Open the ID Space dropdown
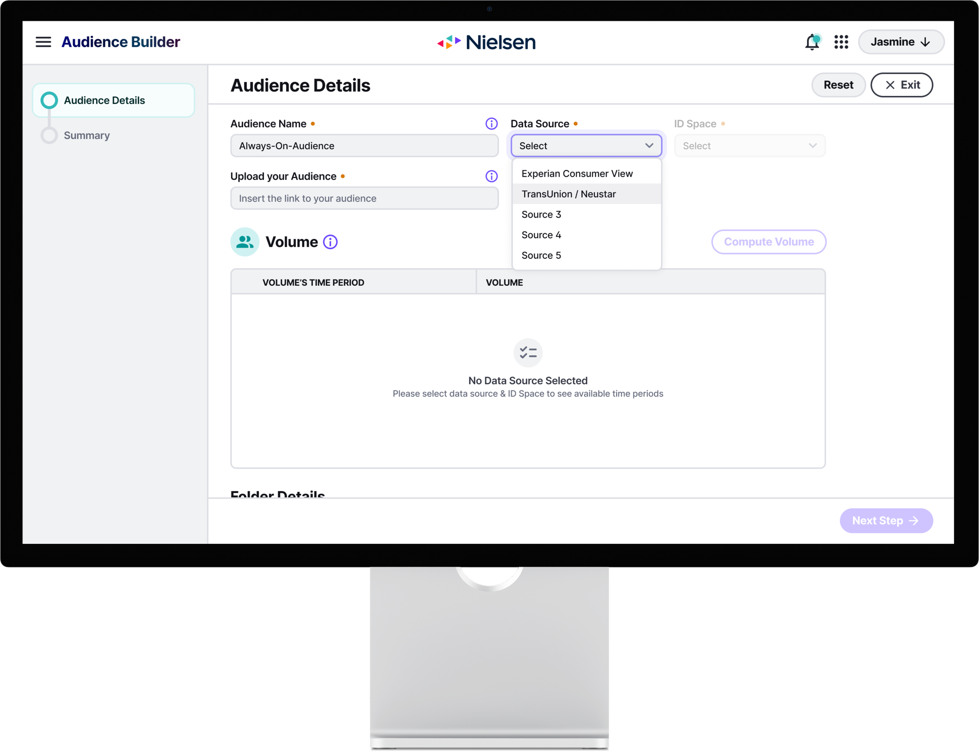The image size is (979, 752). point(750,146)
